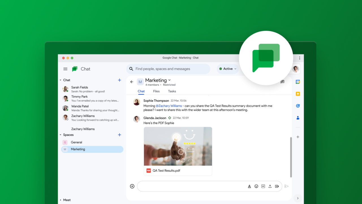Collapse the Spaces section
The height and width of the screenshot is (204, 362).
point(60,135)
